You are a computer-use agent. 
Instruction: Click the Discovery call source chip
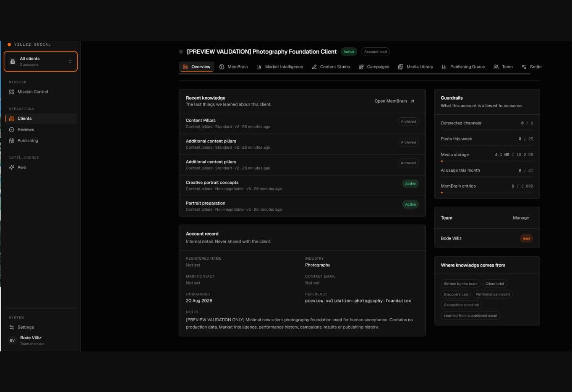click(x=456, y=294)
